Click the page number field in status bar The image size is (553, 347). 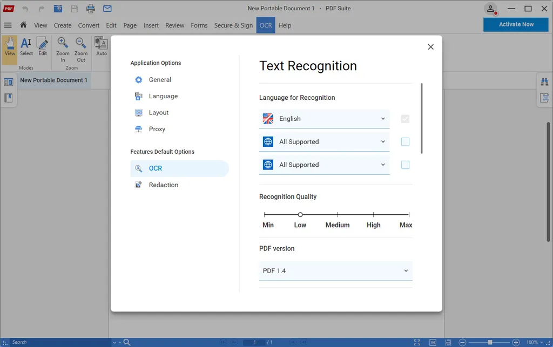point(254,343)
